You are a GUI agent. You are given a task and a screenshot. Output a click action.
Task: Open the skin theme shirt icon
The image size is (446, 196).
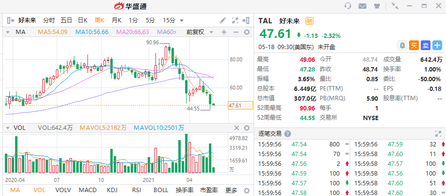pyautogui.click(x=377, y=6)
